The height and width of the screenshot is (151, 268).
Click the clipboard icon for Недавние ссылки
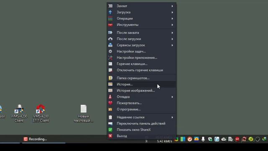pyautogui.click(x=111, y=117)
